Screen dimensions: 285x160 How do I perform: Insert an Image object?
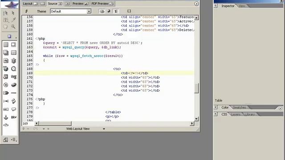6,60
